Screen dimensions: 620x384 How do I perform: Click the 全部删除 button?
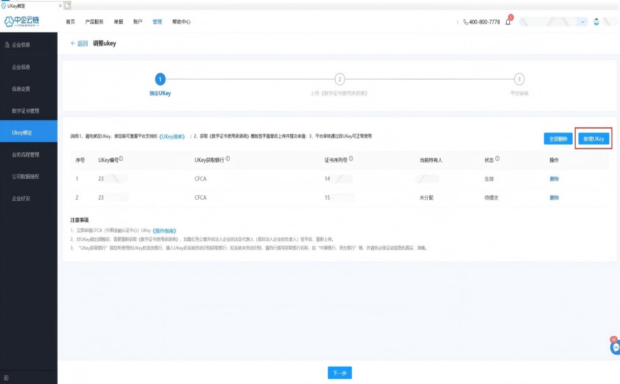[557, 138]
